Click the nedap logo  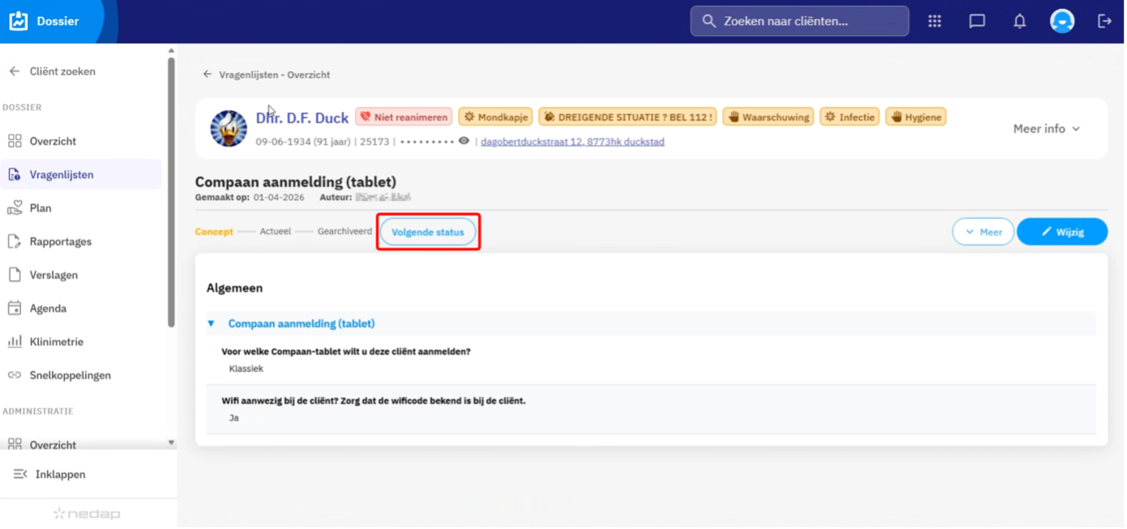[x=88, y=514]
